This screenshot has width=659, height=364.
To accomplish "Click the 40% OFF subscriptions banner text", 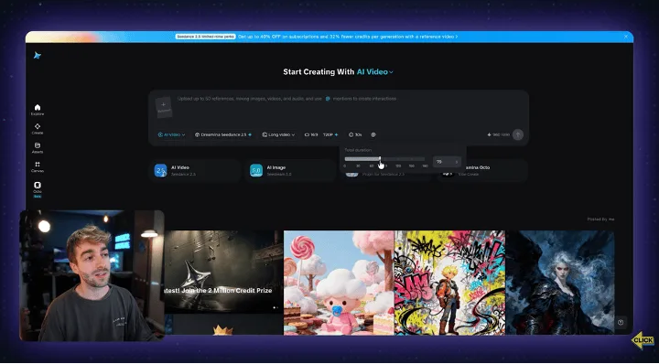I will 348,37.
